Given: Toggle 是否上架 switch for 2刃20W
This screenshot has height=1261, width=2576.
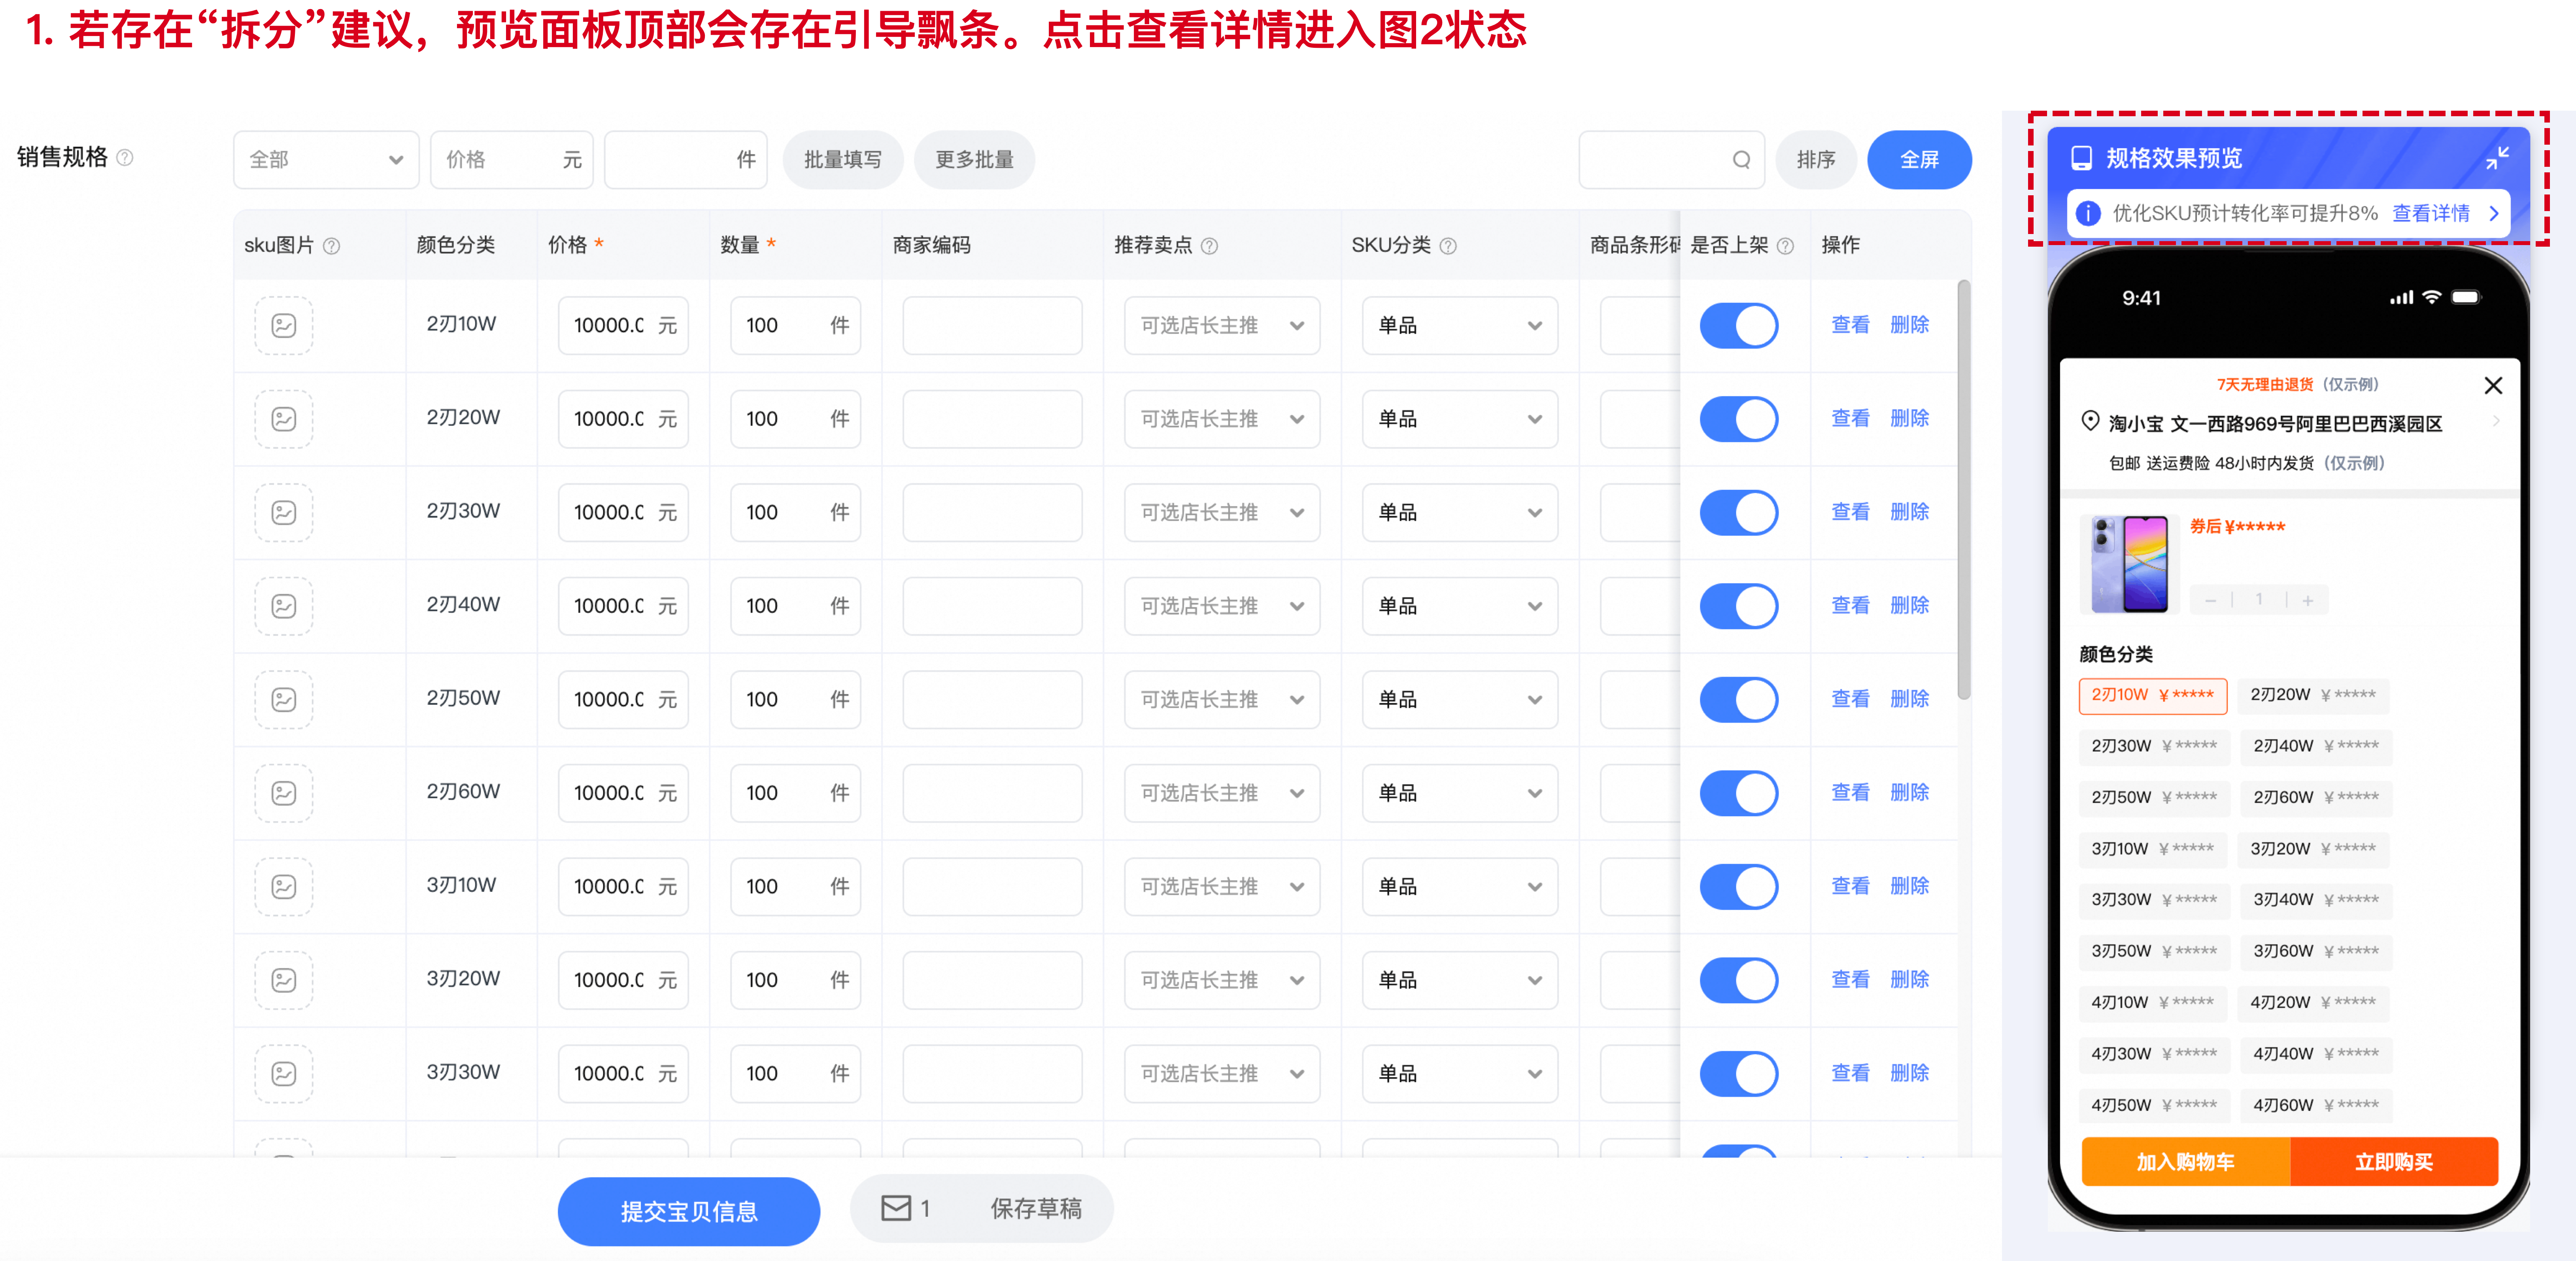Looking at the screenshot, I should coord(1739,419).
